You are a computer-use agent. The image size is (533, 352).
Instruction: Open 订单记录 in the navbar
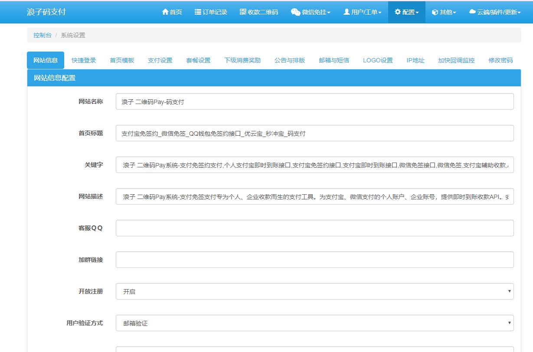pos(211,12)
